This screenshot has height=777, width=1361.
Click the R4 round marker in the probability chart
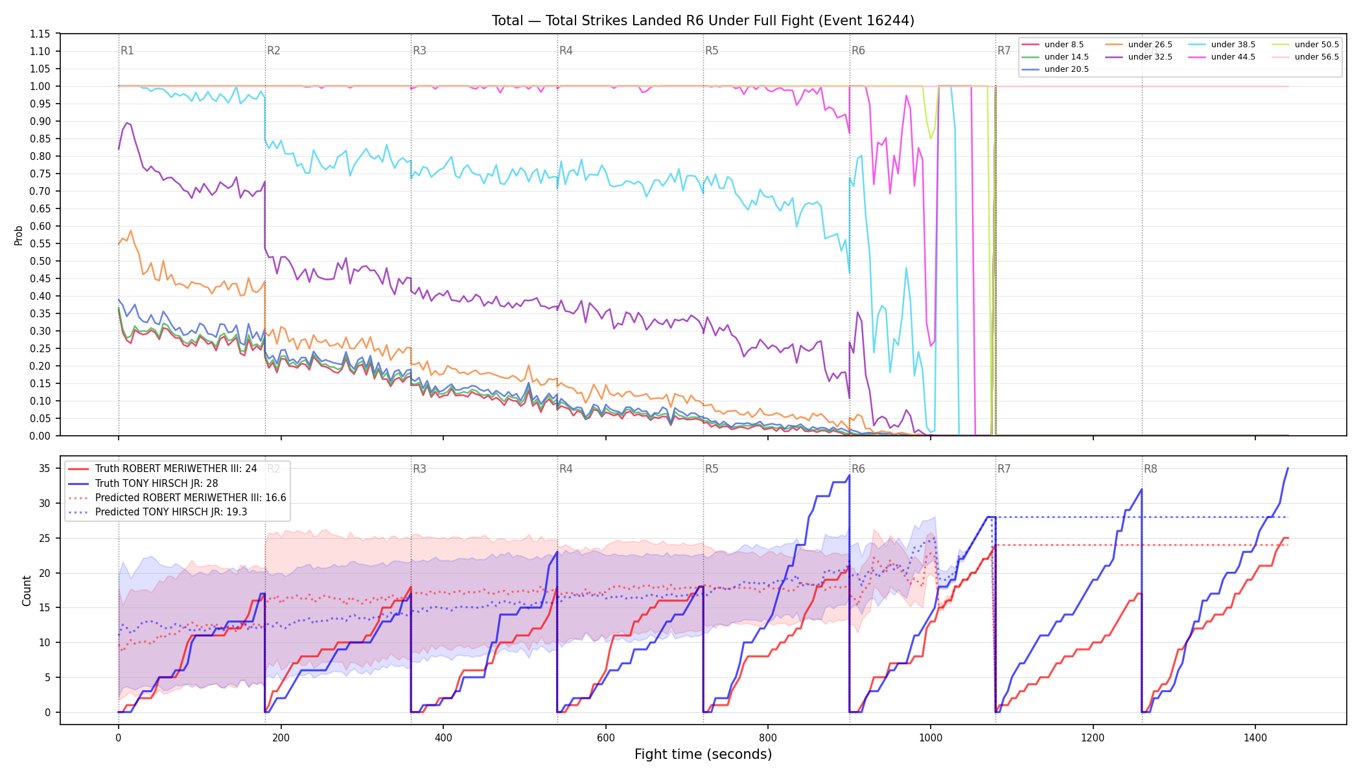(x=566, y=51)
